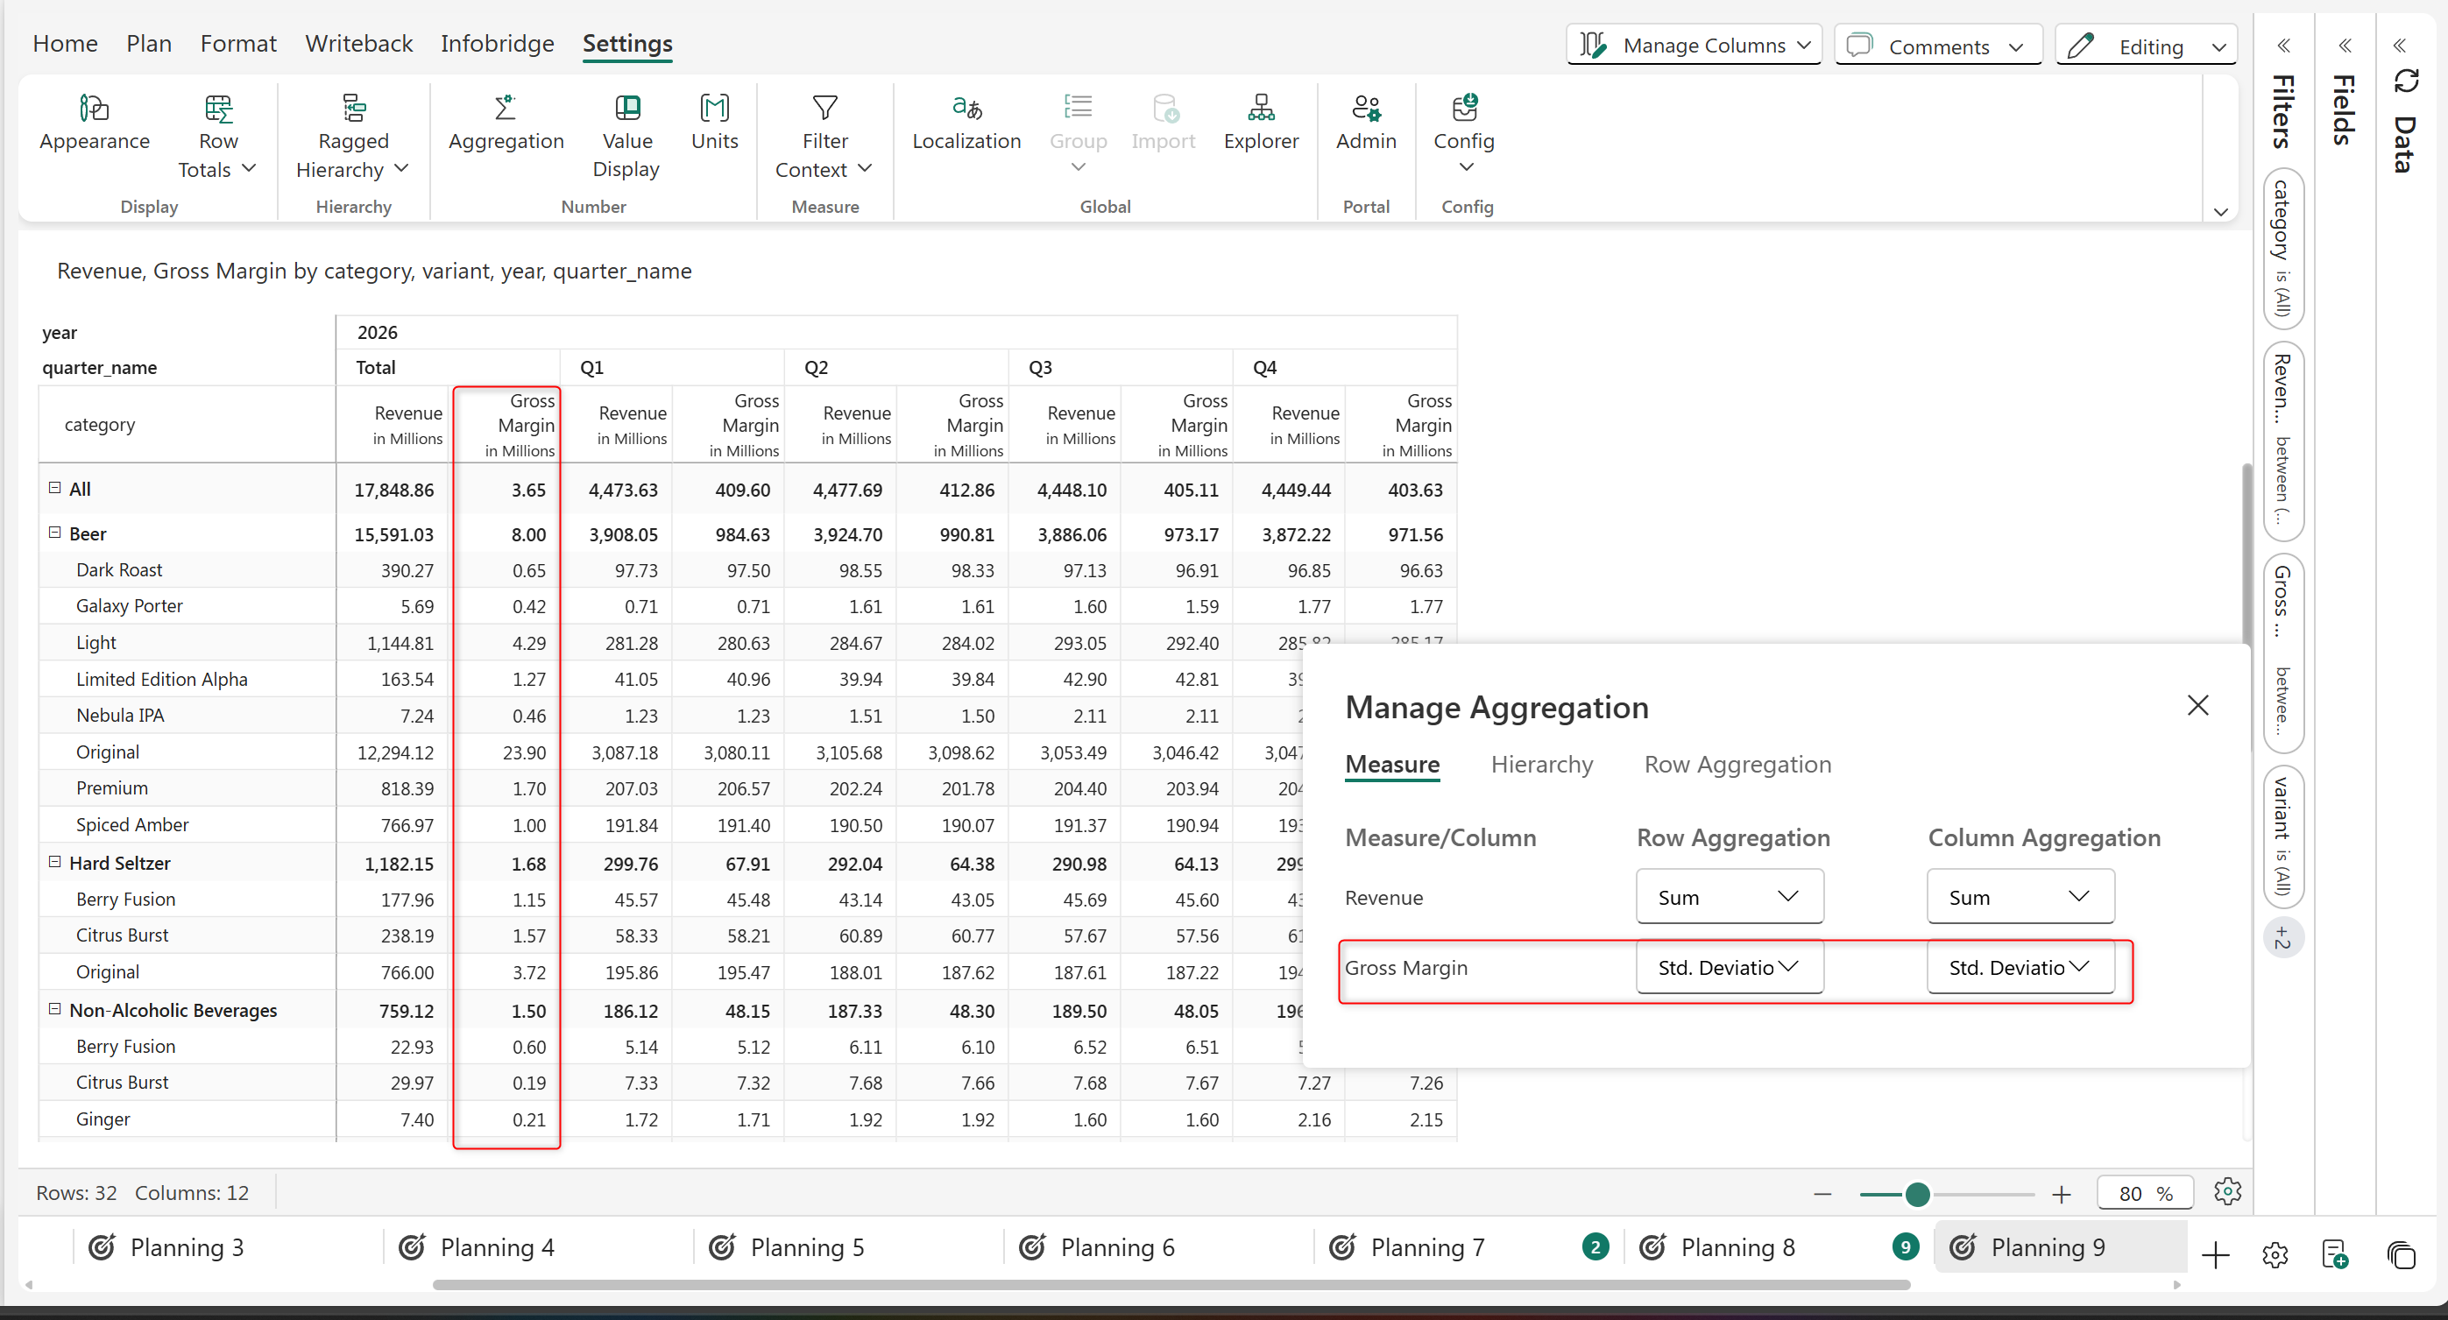2448x1320 pixels.
Task: Click the zoom percentage input field
Action: point(2130,1194)
